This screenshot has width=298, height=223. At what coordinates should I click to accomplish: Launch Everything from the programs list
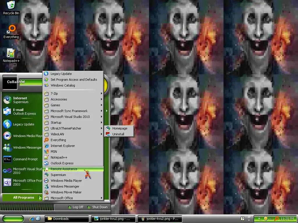[x=73, y=140]
